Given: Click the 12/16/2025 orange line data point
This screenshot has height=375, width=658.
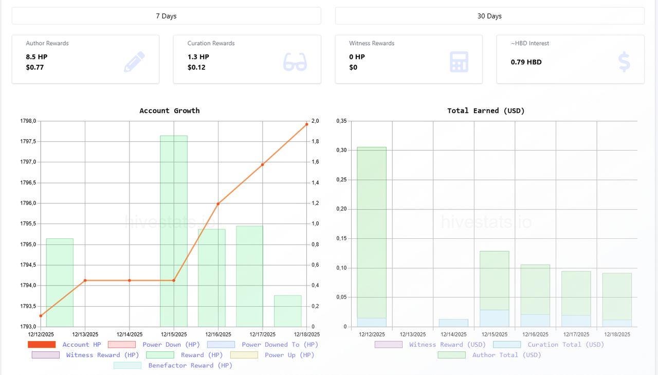Looking at the screenshot, I should click(x=218, y=204).
